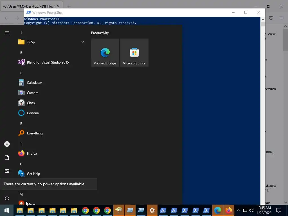
Task: Click PowerShell scrollbar up arrow
Action: coord(263,19)
